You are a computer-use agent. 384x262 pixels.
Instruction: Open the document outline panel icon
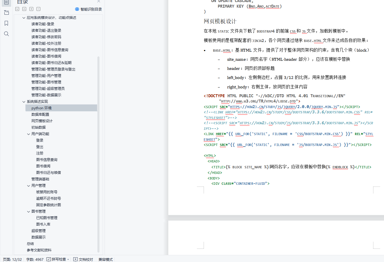pyautogui.click(x=6, y=2)
